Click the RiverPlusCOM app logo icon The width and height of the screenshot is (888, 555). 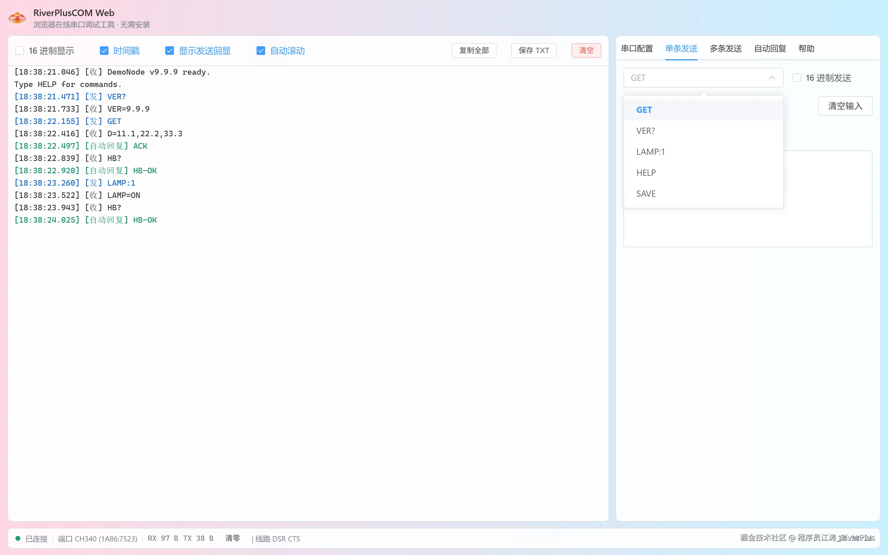point(17,18)
